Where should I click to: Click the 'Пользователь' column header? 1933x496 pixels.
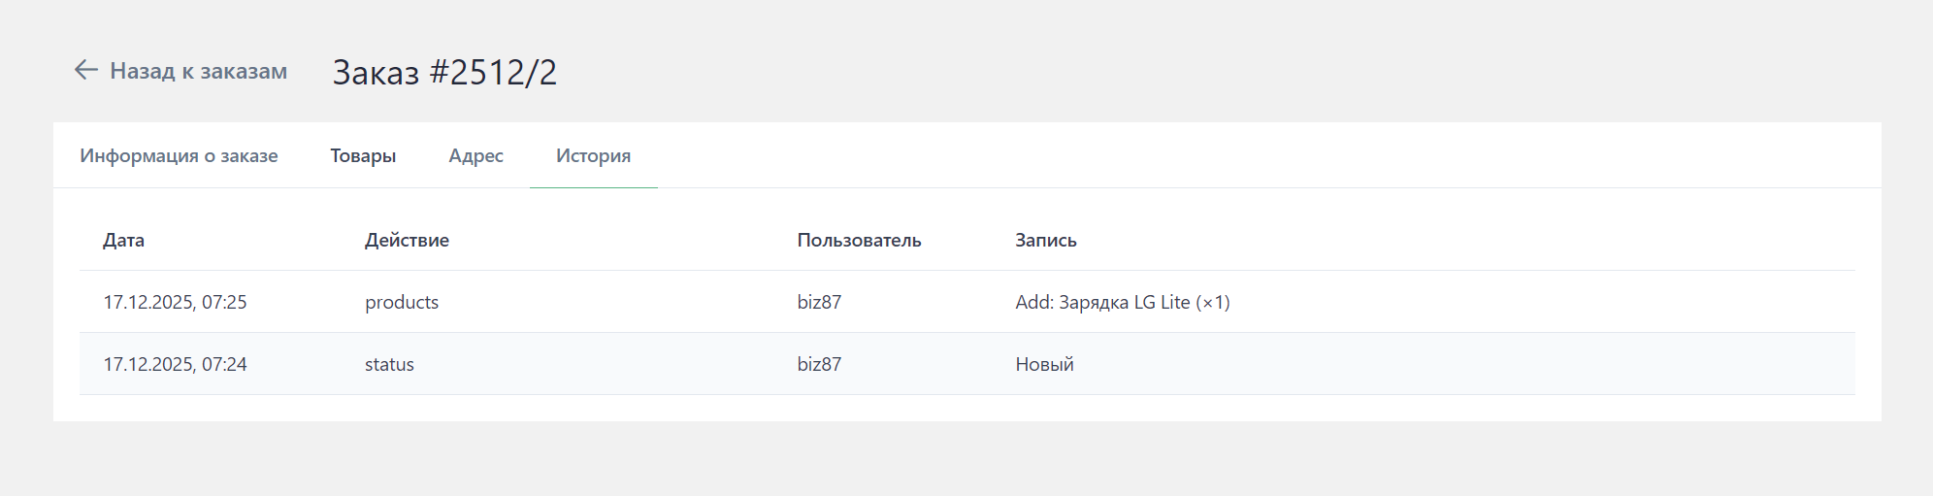tap(859, 240)
